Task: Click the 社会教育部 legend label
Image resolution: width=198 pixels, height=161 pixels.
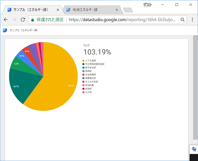Action: (90, 75)
